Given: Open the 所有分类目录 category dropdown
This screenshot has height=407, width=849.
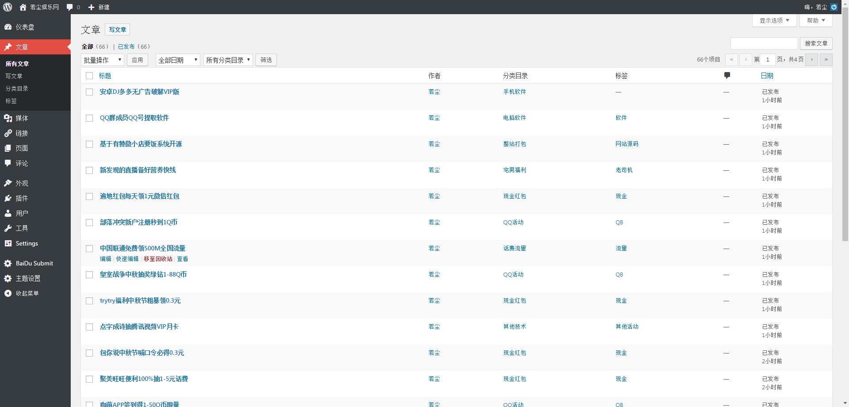Looking at the screenshot, I should pos(228,60).
